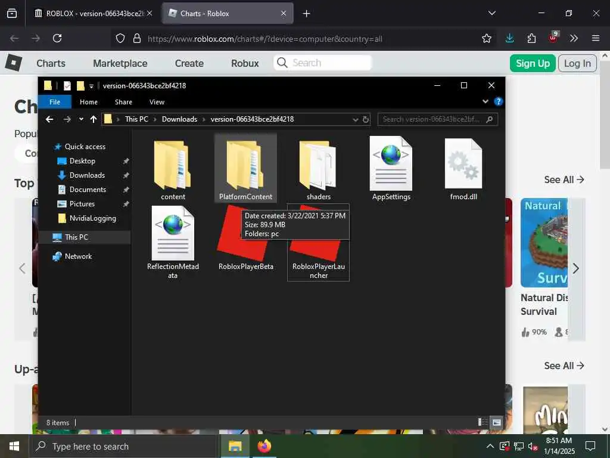Open Roblox Robux link

tap(245, 63)
